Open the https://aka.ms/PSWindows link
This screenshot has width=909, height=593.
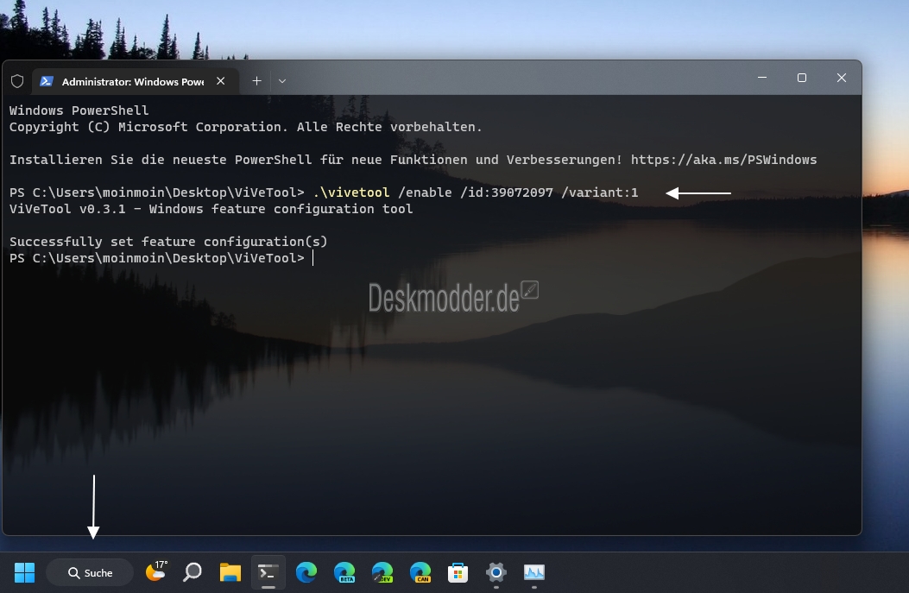pyautogui.click(x=723, y=160)
